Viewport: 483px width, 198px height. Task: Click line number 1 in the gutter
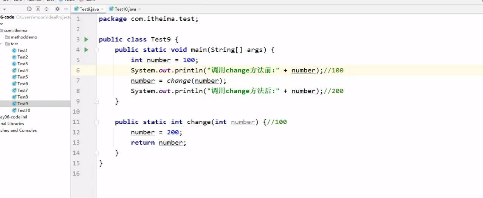(x=78, y=19)
